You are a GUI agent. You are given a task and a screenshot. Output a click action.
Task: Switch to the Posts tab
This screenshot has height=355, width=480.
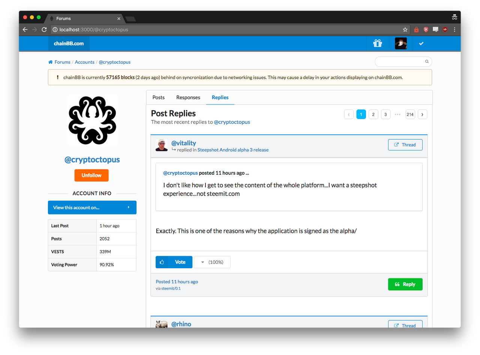click(x=159, y=97)
